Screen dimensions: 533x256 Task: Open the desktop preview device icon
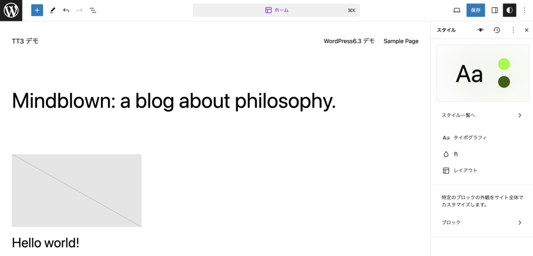[x=457, y=10]
